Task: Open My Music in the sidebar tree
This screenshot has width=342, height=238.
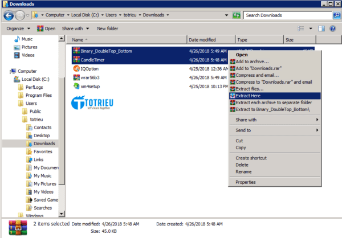Action: [39, 176]
